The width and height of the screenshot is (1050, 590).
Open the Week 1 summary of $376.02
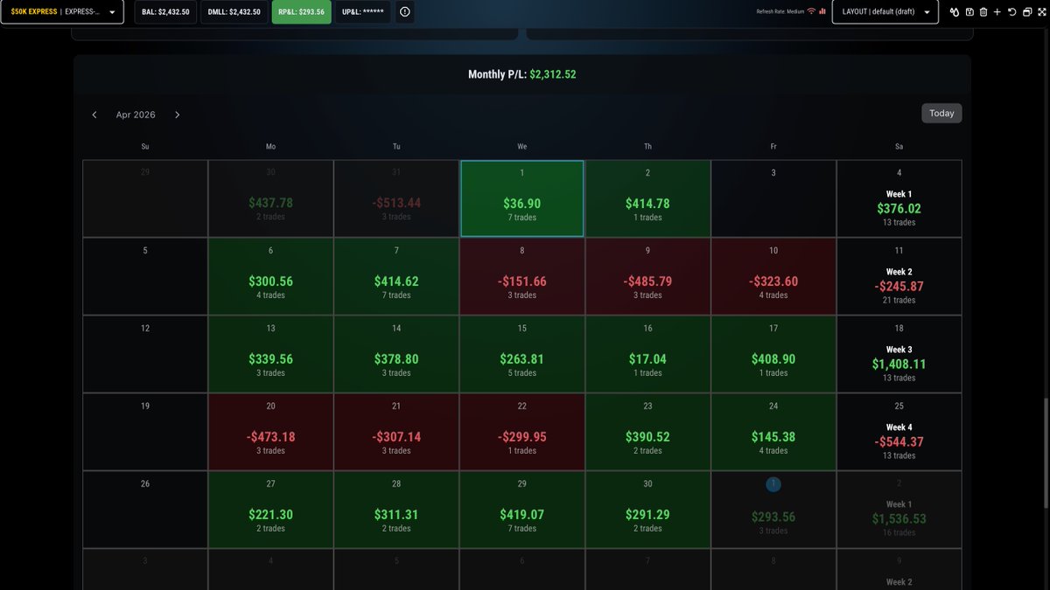coord(899,198)
